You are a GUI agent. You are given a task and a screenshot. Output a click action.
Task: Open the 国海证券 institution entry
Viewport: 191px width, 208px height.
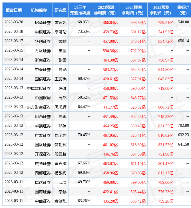43,192
